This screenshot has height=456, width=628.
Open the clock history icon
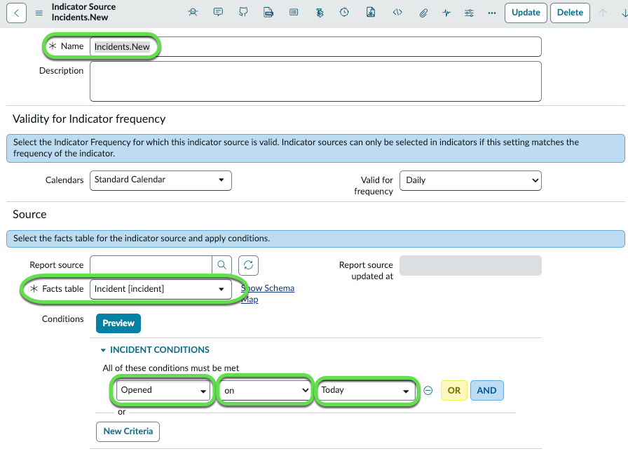click(344, 13)
